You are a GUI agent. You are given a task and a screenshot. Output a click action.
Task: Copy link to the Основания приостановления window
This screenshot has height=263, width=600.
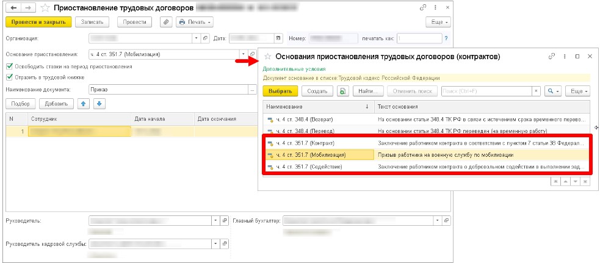(551, 56)
